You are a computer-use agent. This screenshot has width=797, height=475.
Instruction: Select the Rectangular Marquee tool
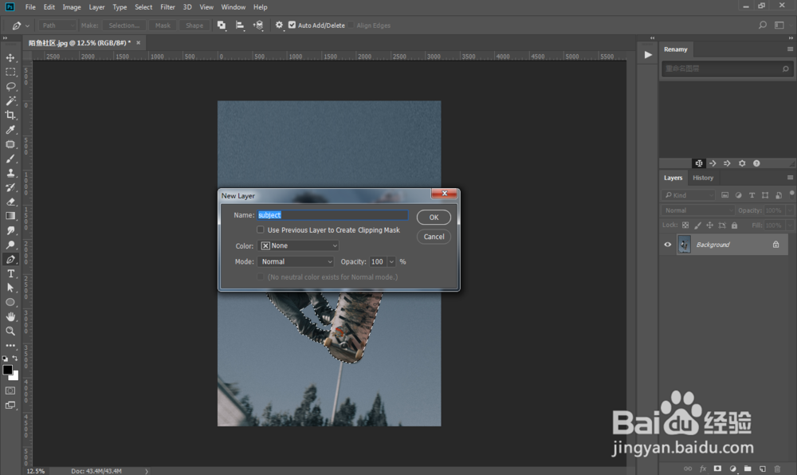click(10, 73)
